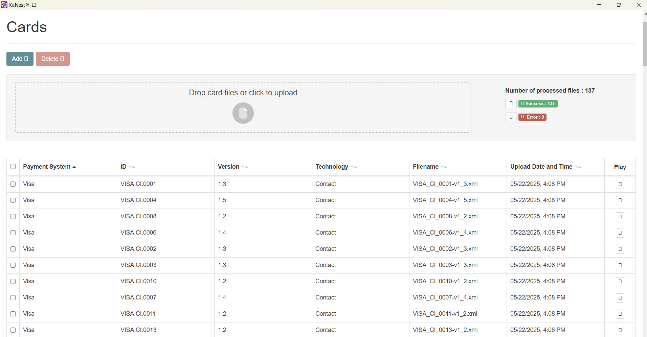
Task: Click the vertical scrollbar thumb
Action: coord(645,44)
